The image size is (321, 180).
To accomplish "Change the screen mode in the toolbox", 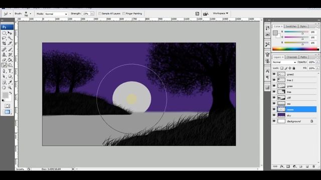I will 7,112.
